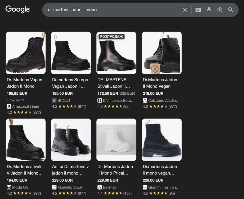Click DiVincenzo listing 4,5 rating (95)
Image resolution: width=244 pixels, height=199 pixels.
[113, 106]
